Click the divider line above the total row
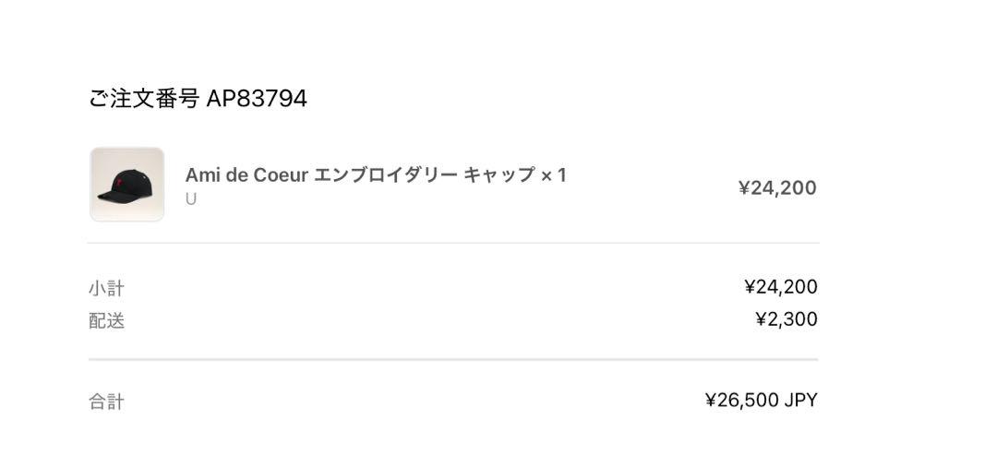The image size is (997, 468). (x=453, y=360)
